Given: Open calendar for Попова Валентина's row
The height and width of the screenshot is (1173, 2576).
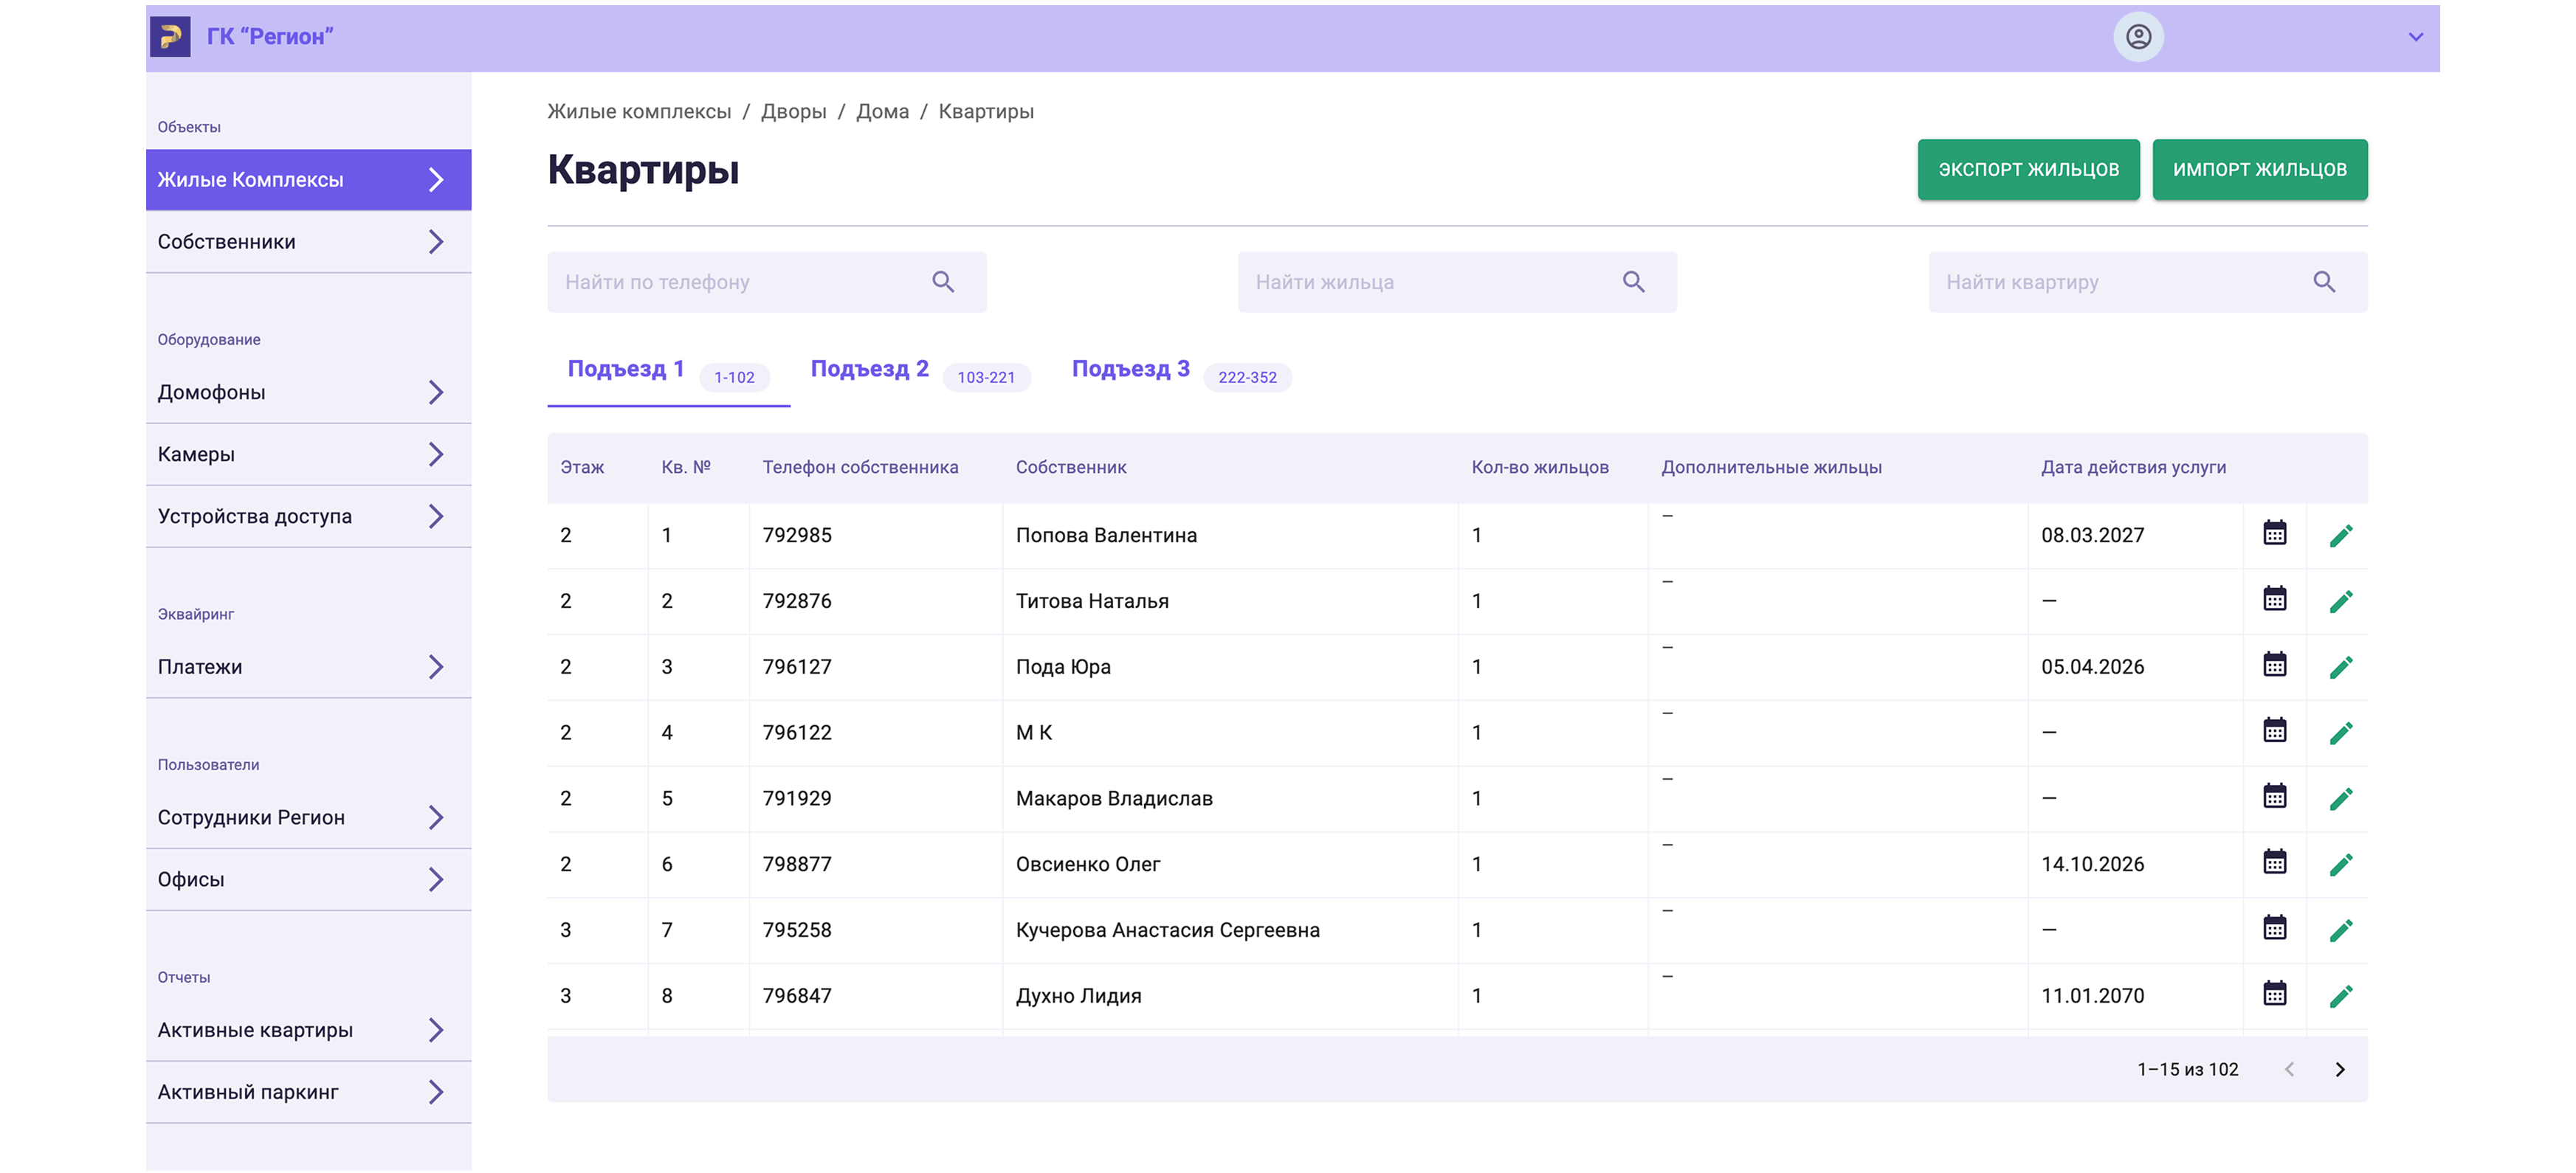Looking at the screenshot, I should tap(2274, 533).
